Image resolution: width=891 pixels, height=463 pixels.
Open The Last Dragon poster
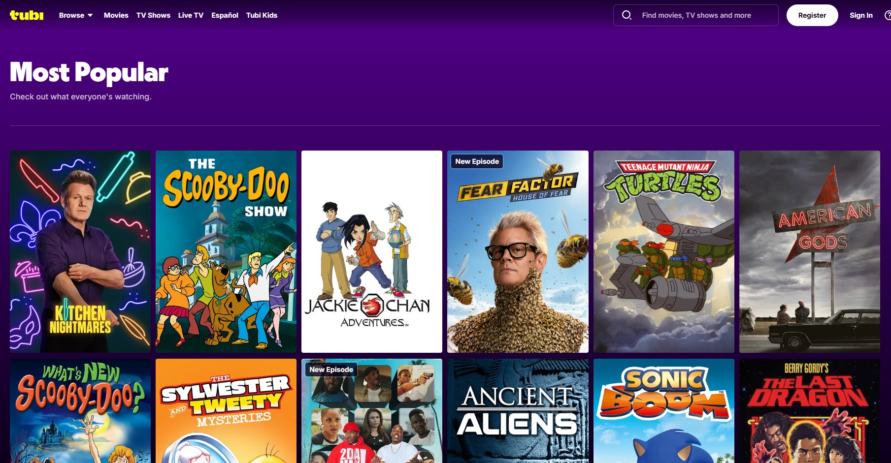(809, 411)
